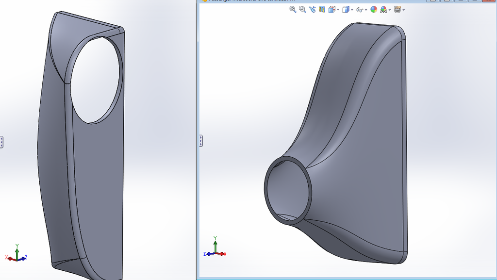Expand the Hide/Show Items dropdown arrow
This screenshot has width=497, height=280.
click(366, 10)
